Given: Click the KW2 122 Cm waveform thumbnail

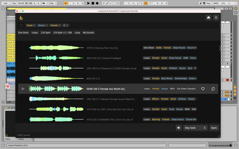Looking at the screenshot, I should pos(56,58).
